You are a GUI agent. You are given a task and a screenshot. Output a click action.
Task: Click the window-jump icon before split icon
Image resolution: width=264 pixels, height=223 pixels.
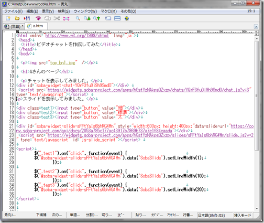[108, 18]
